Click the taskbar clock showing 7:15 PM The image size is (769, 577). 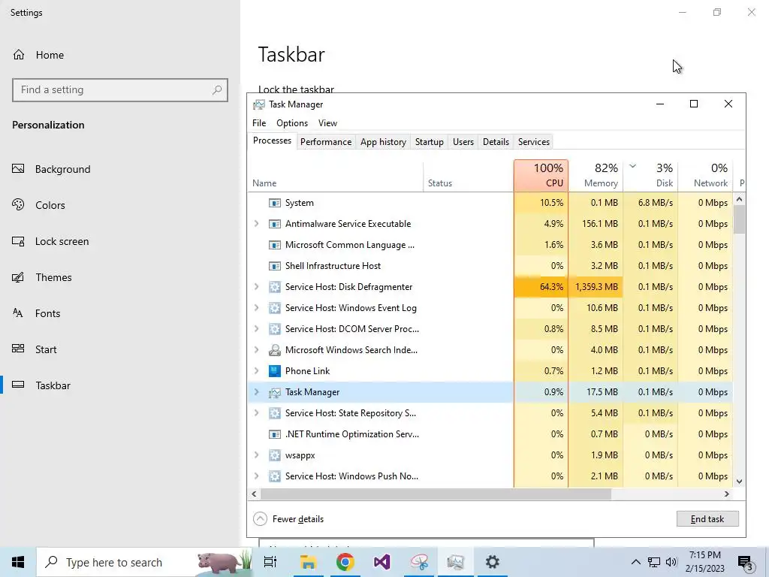point(704,562)
